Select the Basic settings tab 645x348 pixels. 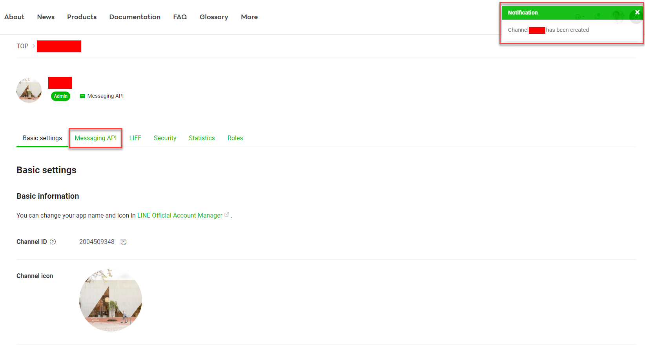[x=42, y=138]
